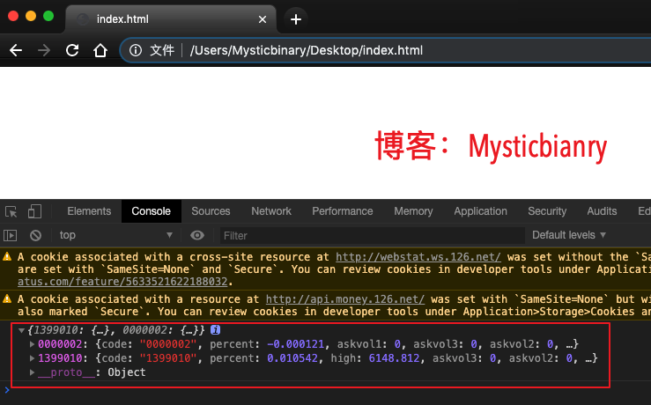Click the first yellow warning triangle icon

click(7, 256)
